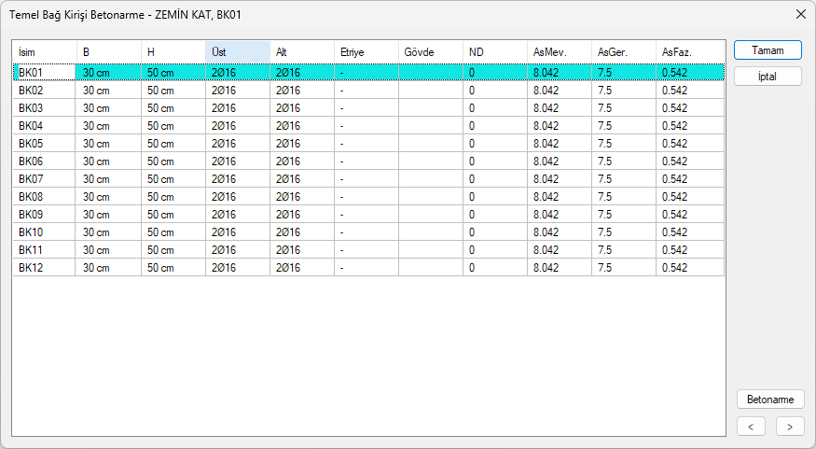Click the Gövde column header
The width and height of the screenshot is (816, 449).
[431, 52]
